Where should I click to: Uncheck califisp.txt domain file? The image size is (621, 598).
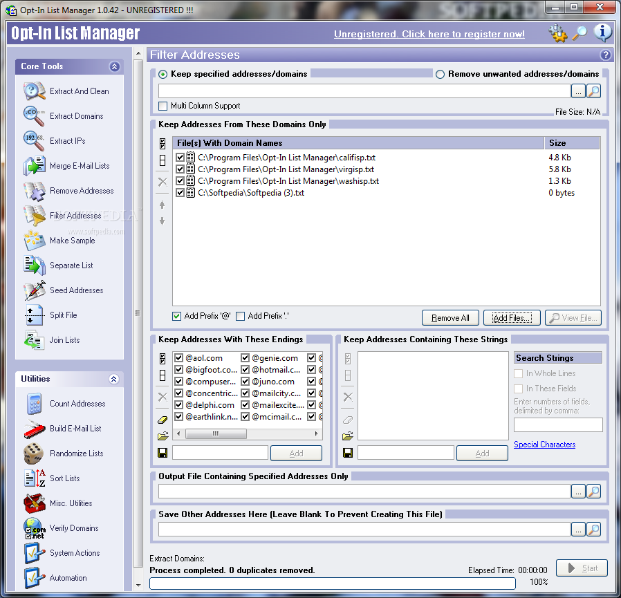[x=180, y=158]
